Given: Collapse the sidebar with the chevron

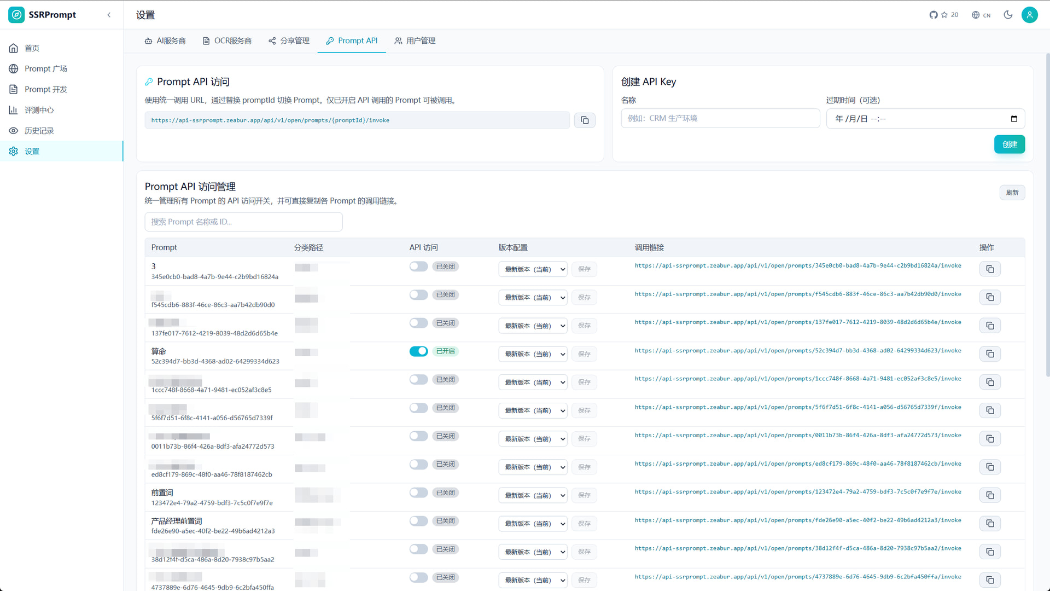Looking at the screenshot, I should pyautogui.click(x=109, y=15).
